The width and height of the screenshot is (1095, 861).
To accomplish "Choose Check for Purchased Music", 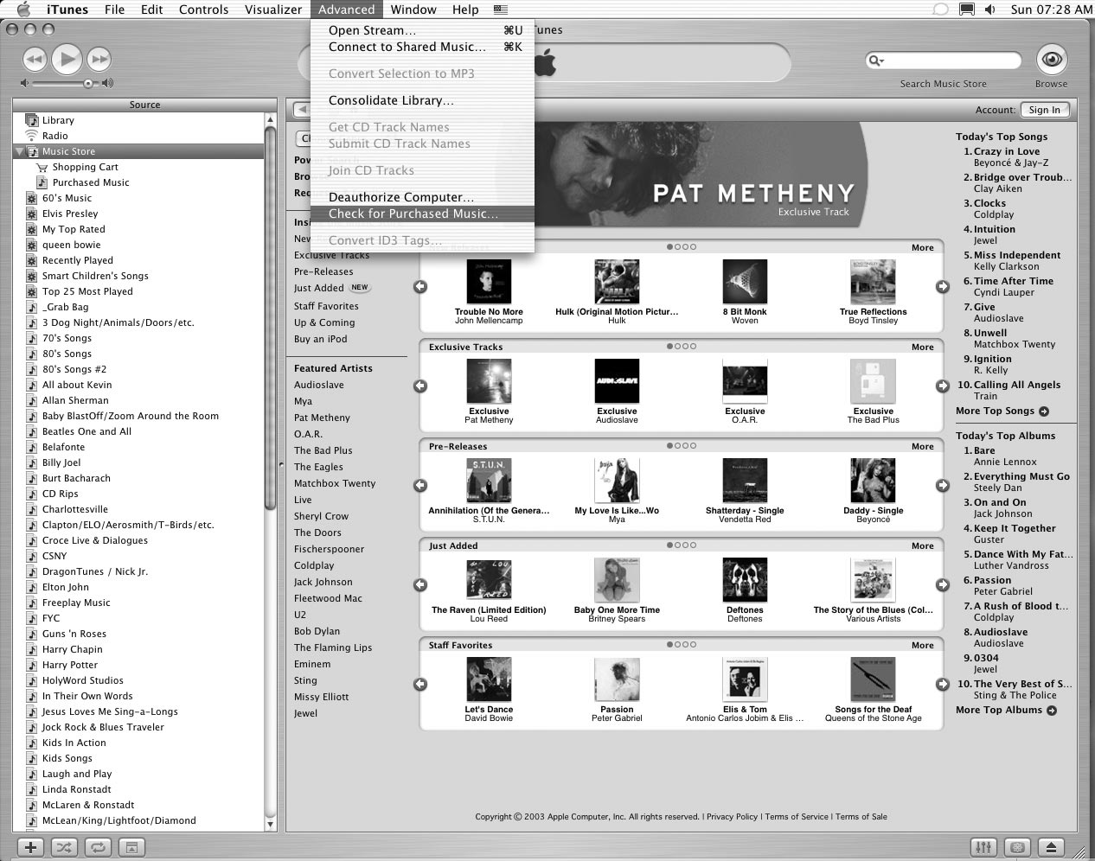I will click(x=423, y=214).
